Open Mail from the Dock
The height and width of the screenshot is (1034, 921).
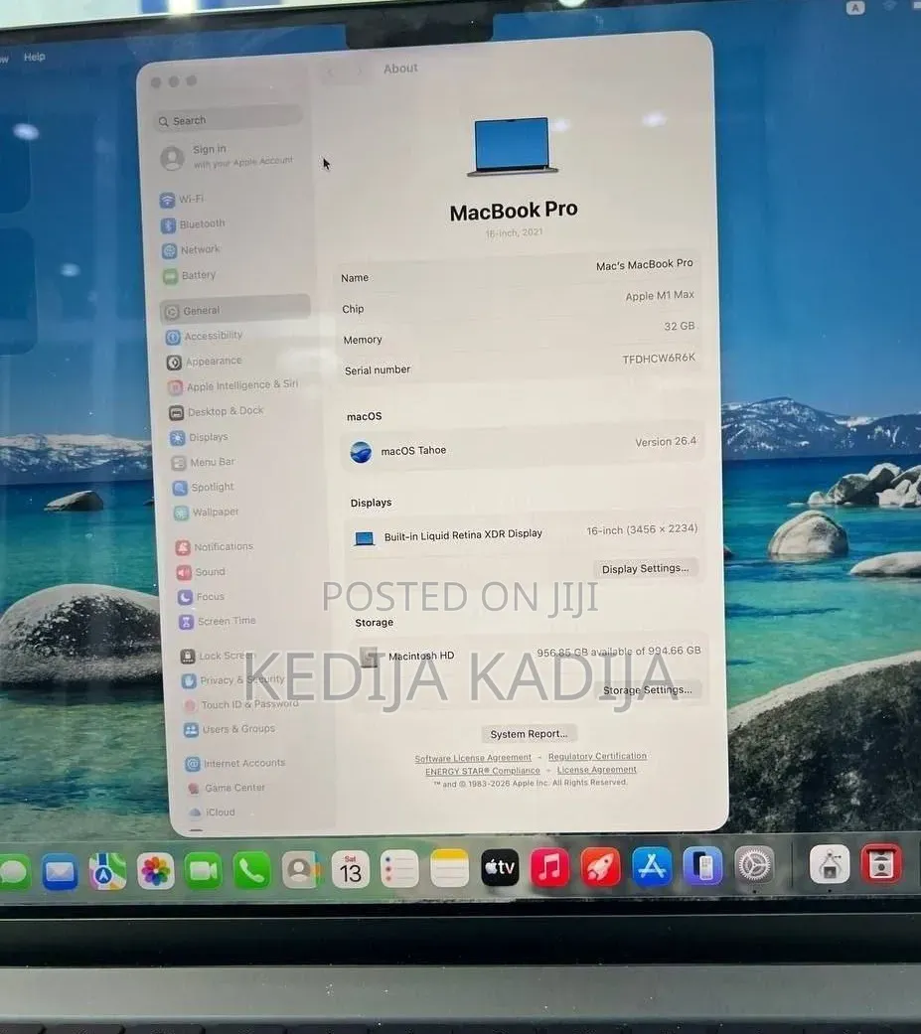(60, 872)
